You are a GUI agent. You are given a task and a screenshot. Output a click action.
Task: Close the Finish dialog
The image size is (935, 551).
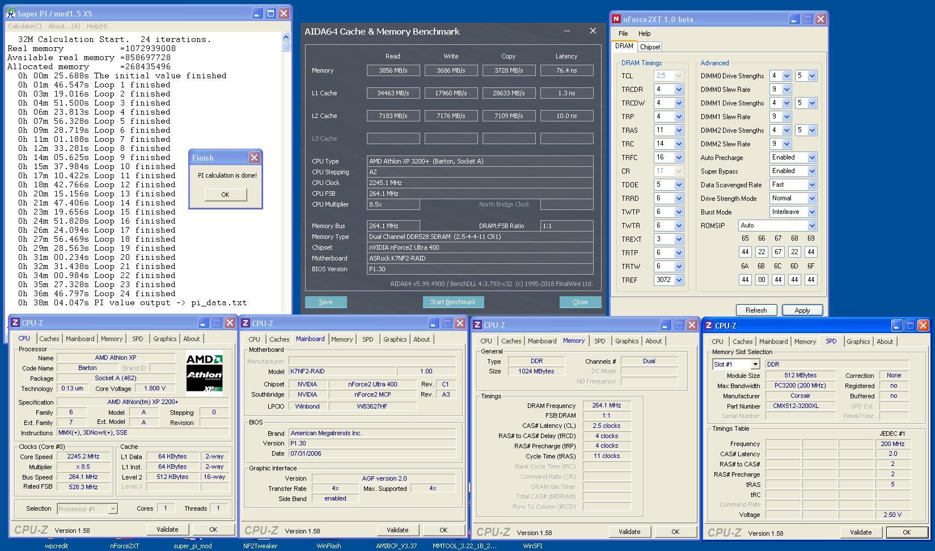pyautogui.click(x=254, y=158)
